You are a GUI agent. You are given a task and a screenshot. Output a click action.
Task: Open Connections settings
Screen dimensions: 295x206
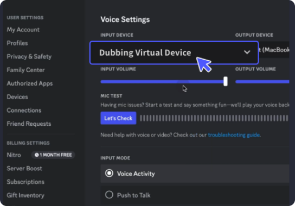click(x=24, y=110)
